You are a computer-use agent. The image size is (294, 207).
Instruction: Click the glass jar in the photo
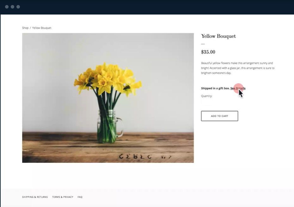[x=110, y=127]
